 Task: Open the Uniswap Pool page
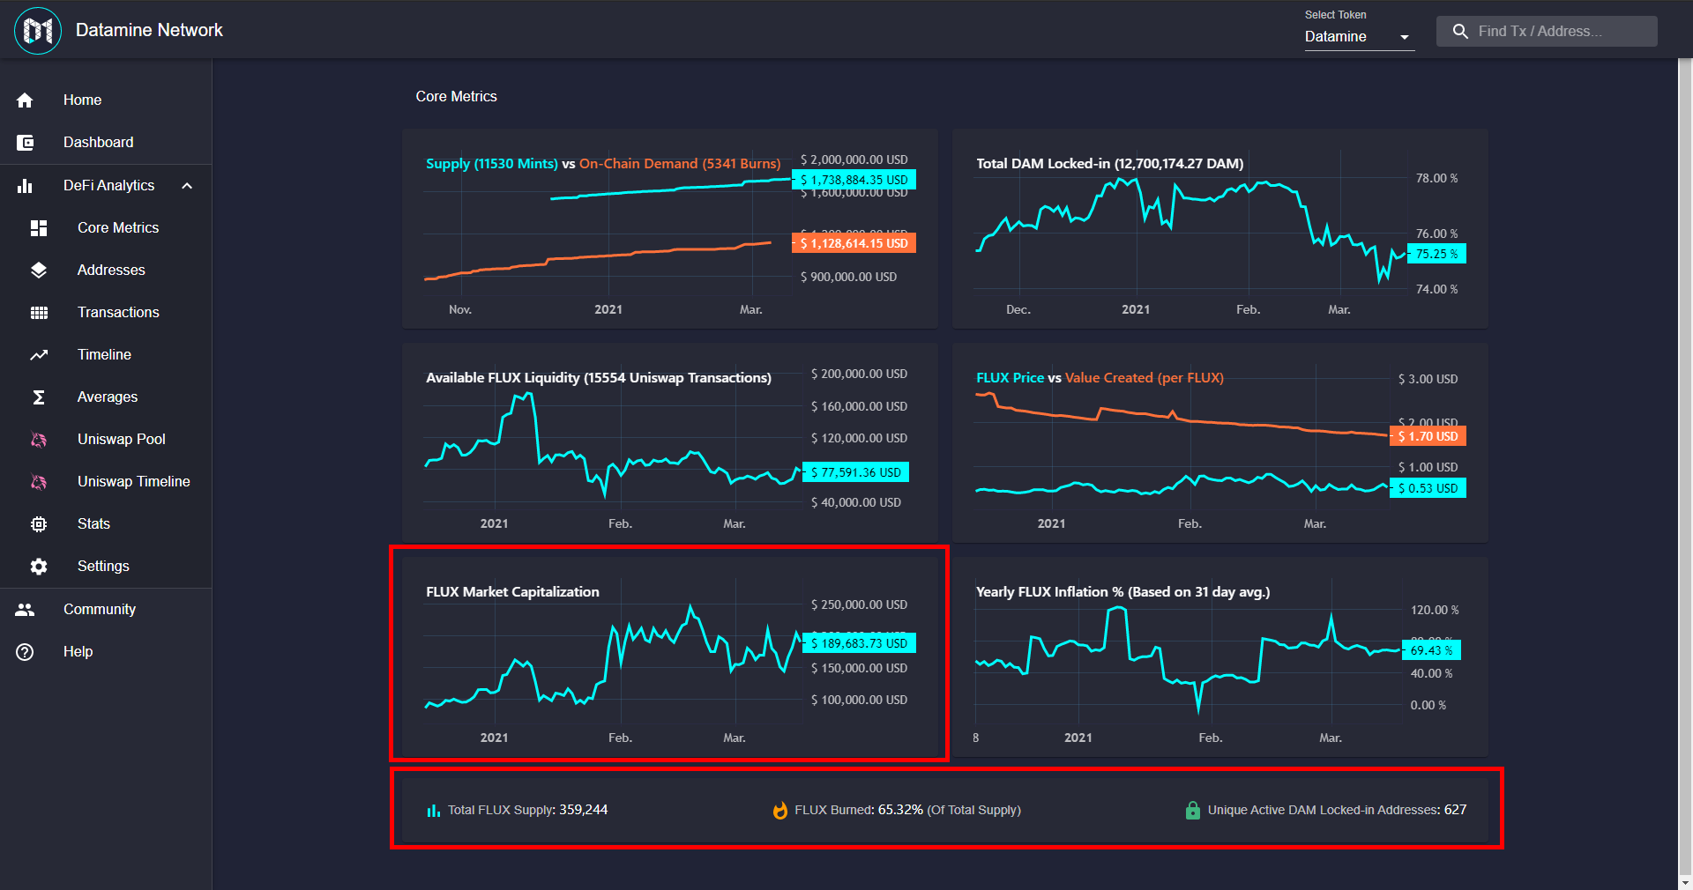pyautogui.click(x=122, y=440)
